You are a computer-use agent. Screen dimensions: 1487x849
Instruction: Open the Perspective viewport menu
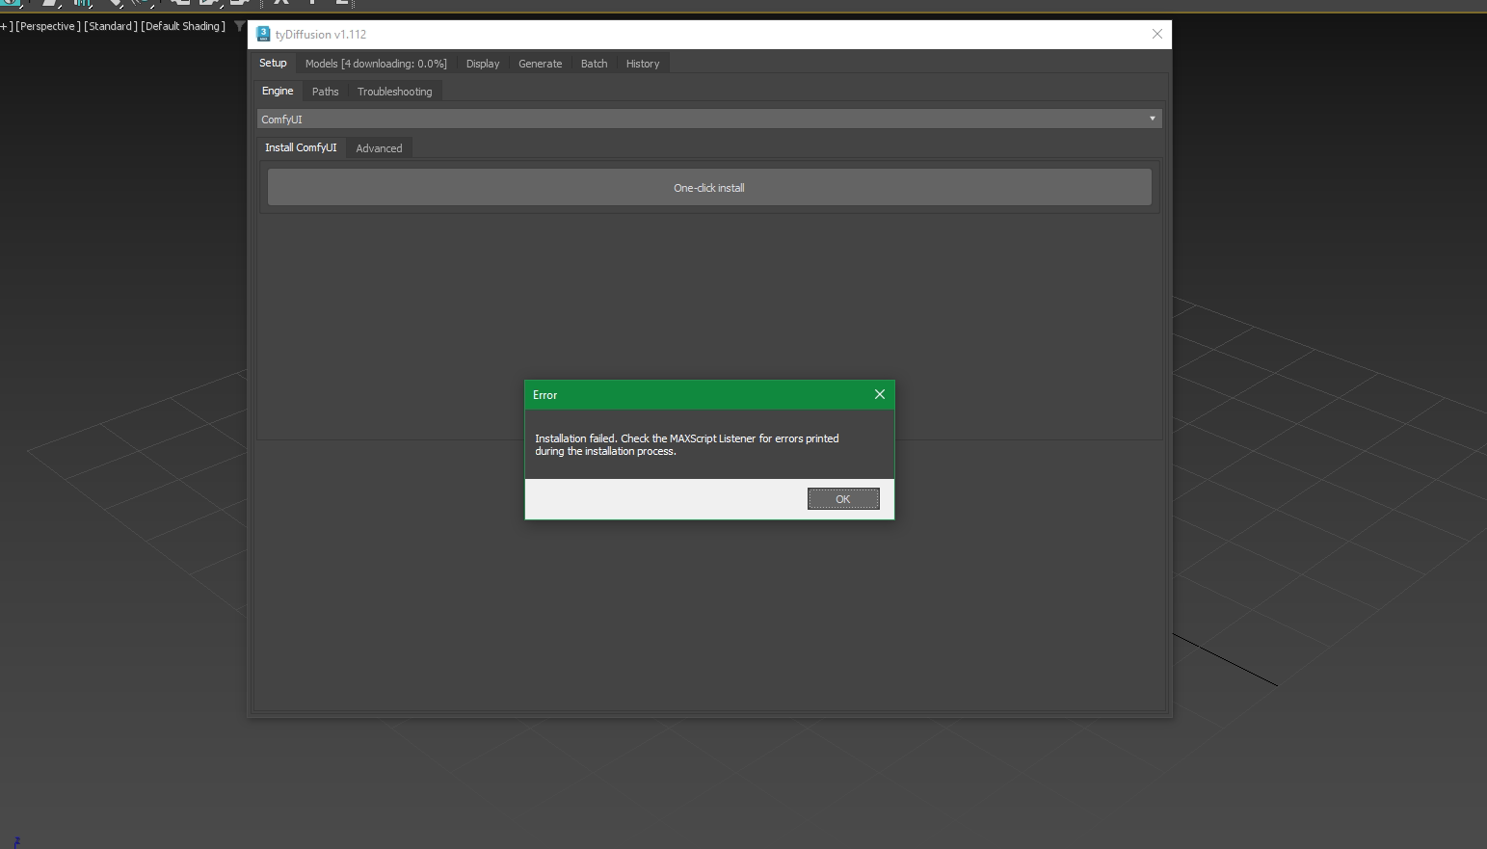click(47, 26)
